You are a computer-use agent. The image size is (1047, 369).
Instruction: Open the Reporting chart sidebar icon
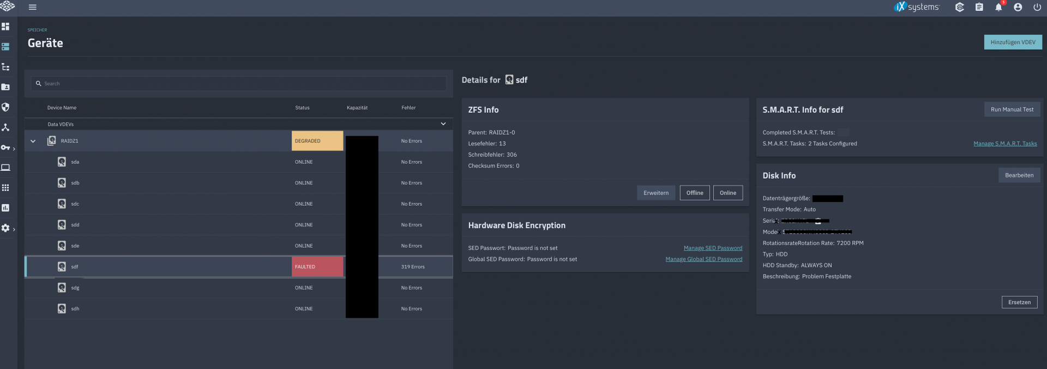click(x=5, y=208)
